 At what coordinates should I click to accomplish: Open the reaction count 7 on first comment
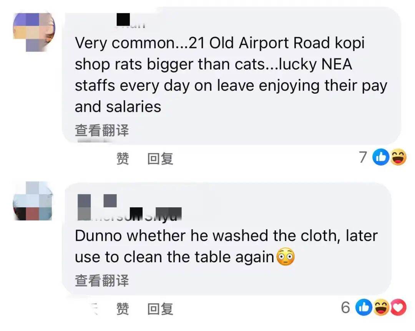[x=363, y=157]
